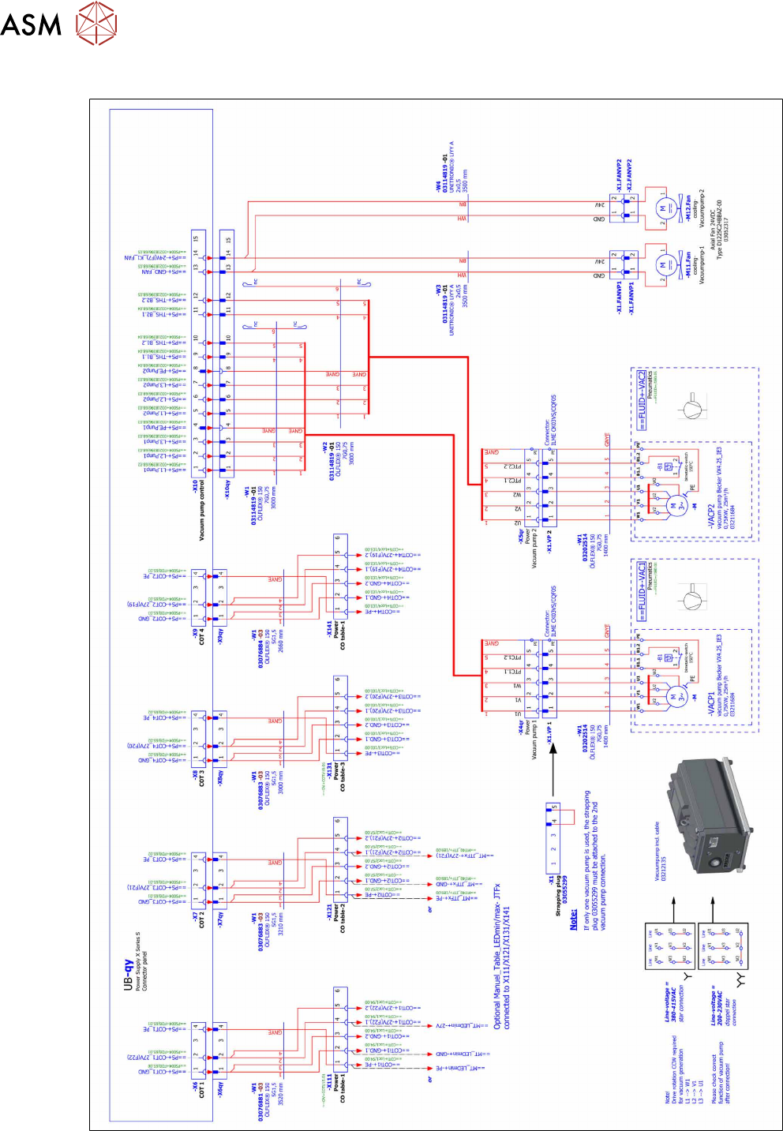
Task: Select the M12.Fan motor symbol
Action: tap(662, 208)
